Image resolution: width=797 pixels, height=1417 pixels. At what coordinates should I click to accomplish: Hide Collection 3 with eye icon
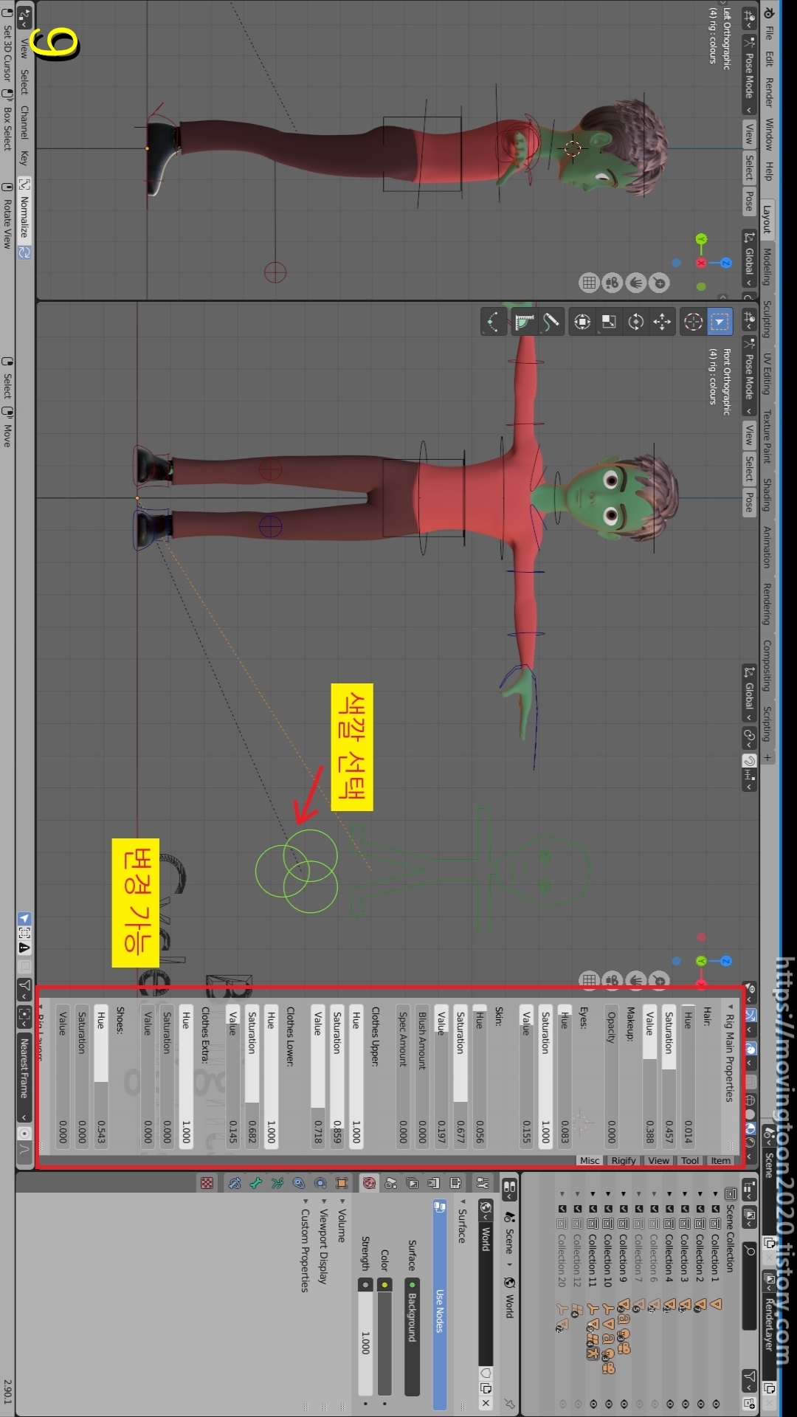[x=684, y=1404]
